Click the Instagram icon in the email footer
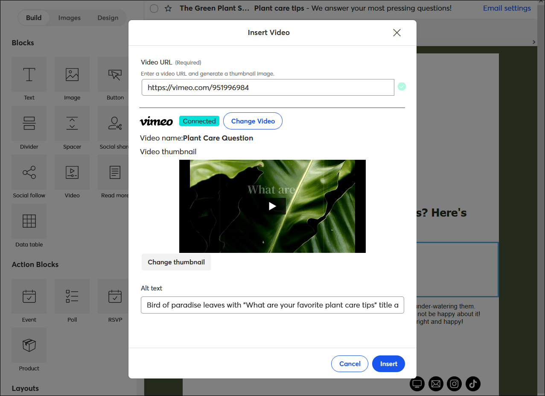The height and width of the screenshot is (396, 545). (454, 384)
